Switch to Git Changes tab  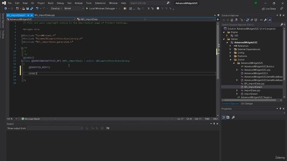[247, 104]
